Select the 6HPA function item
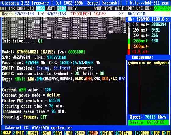The image size is (171, 135). click(x=68, y=133)
